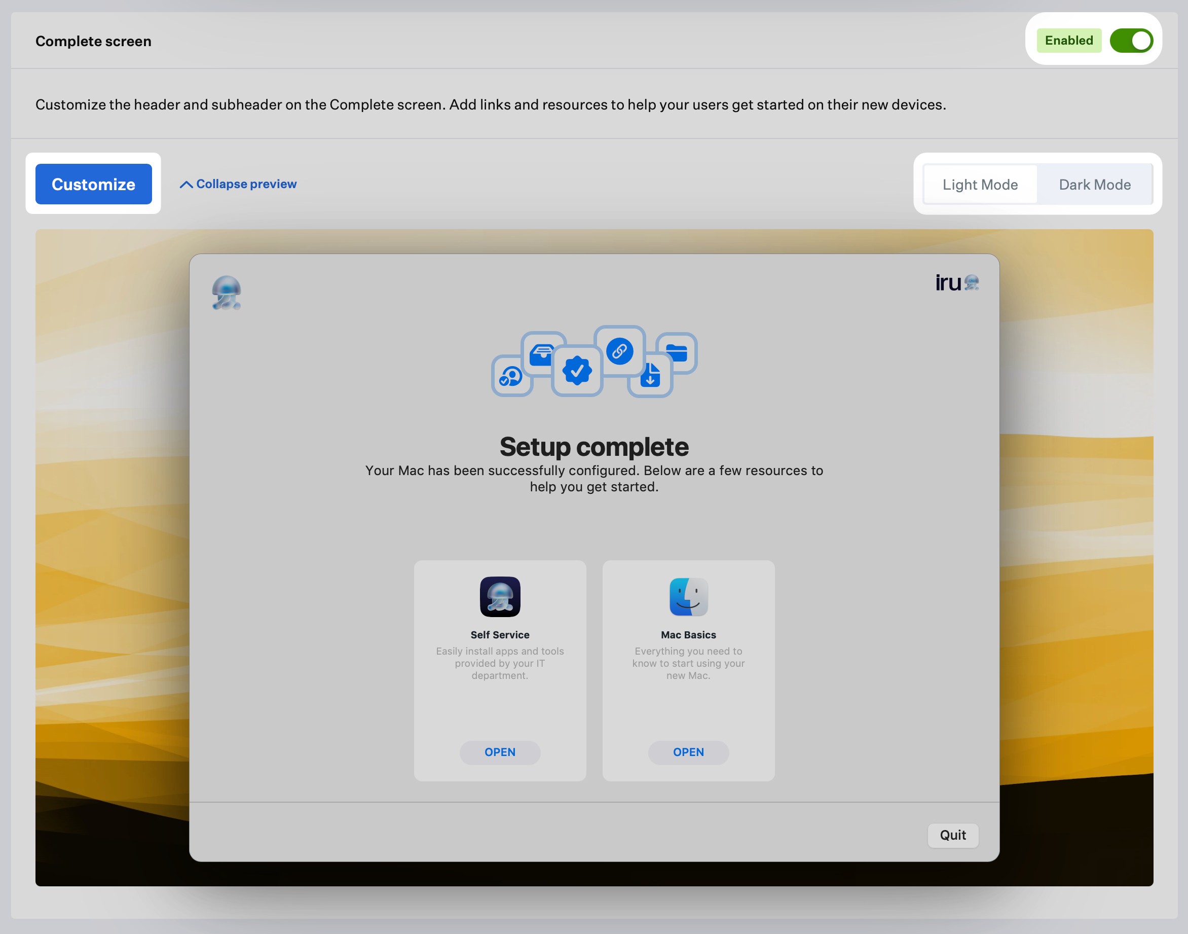Image resolution: width=1188 pixels, height=934 pixels.
Task: Switch preview to Dark Mode
Action: [x=1095, y=184]
